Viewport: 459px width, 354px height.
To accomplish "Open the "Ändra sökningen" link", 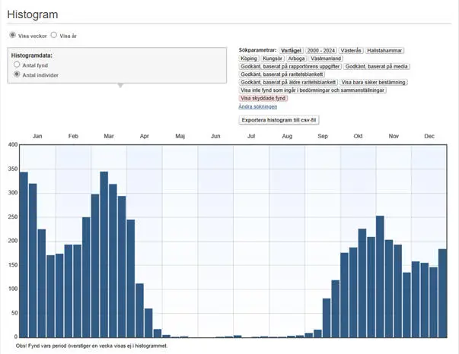I will click(258, 106).
